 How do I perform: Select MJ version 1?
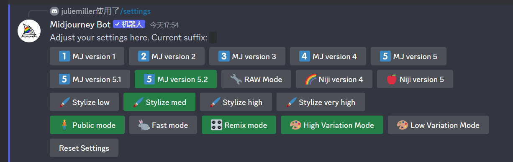[87, 56]
